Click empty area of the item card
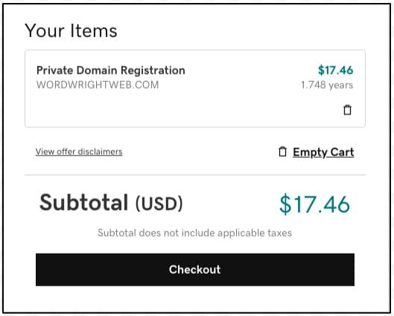This screenshot has height=316, width=394. (x=176, y=110)
